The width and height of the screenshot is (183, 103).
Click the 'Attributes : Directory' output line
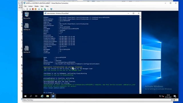pos(55,46)
